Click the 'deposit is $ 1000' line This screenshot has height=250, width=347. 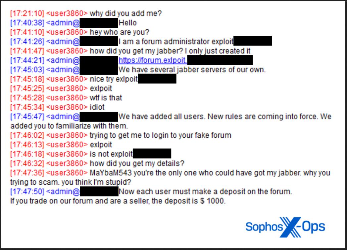[118, 201]
